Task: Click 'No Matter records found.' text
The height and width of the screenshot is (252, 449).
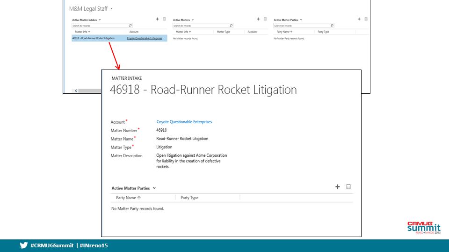Action: (x=185, y=38)
